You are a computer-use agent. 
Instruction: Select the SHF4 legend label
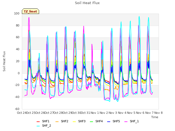click(99, 121)
